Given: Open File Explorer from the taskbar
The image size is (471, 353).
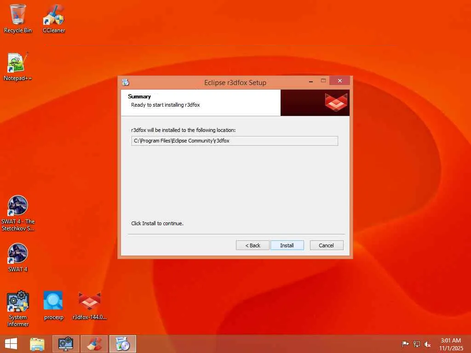Looking at the screenshot, I should click(37, 344).
